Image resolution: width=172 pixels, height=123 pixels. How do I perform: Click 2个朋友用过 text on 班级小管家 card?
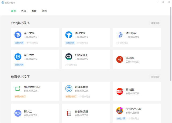[x=84, y=97]
